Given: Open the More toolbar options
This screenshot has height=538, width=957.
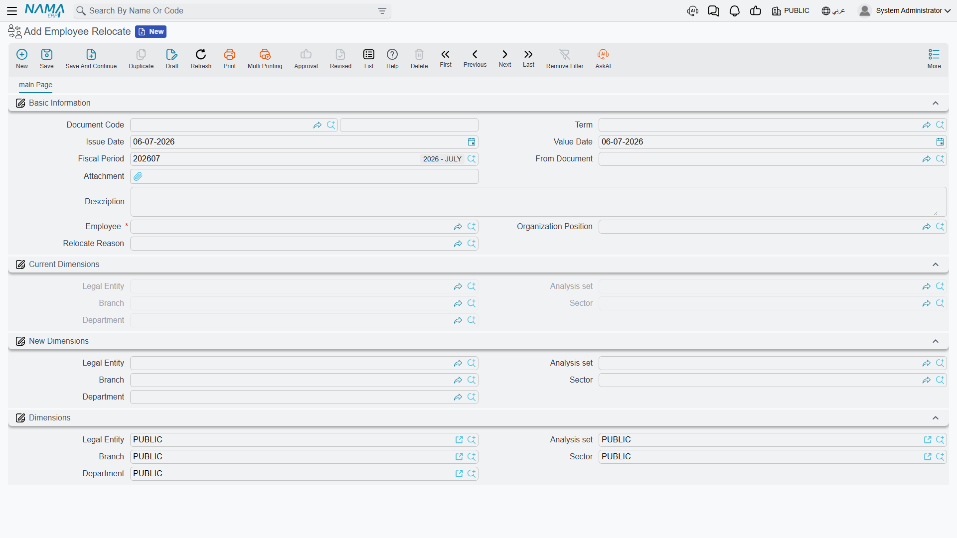Looking at the screenshot, I should pyautogui.click(x=934, y=59).
